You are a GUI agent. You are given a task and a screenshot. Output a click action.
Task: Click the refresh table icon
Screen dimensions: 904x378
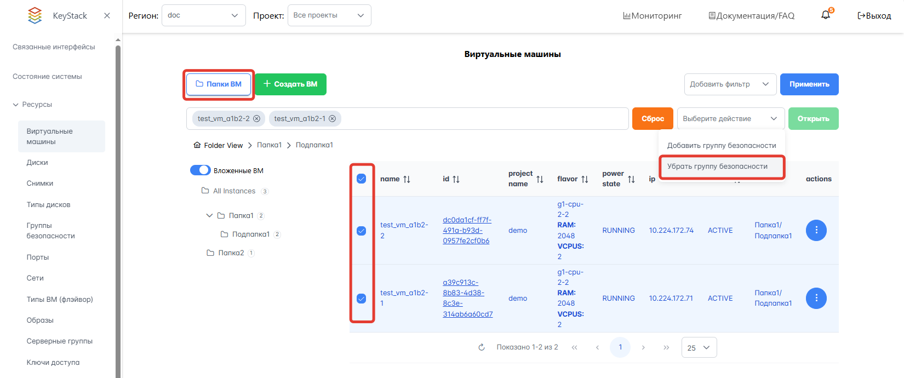coord(482,347)
